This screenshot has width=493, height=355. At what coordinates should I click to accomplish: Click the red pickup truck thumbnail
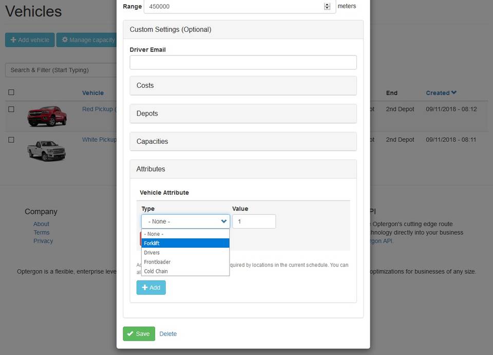tap(47, 116)
